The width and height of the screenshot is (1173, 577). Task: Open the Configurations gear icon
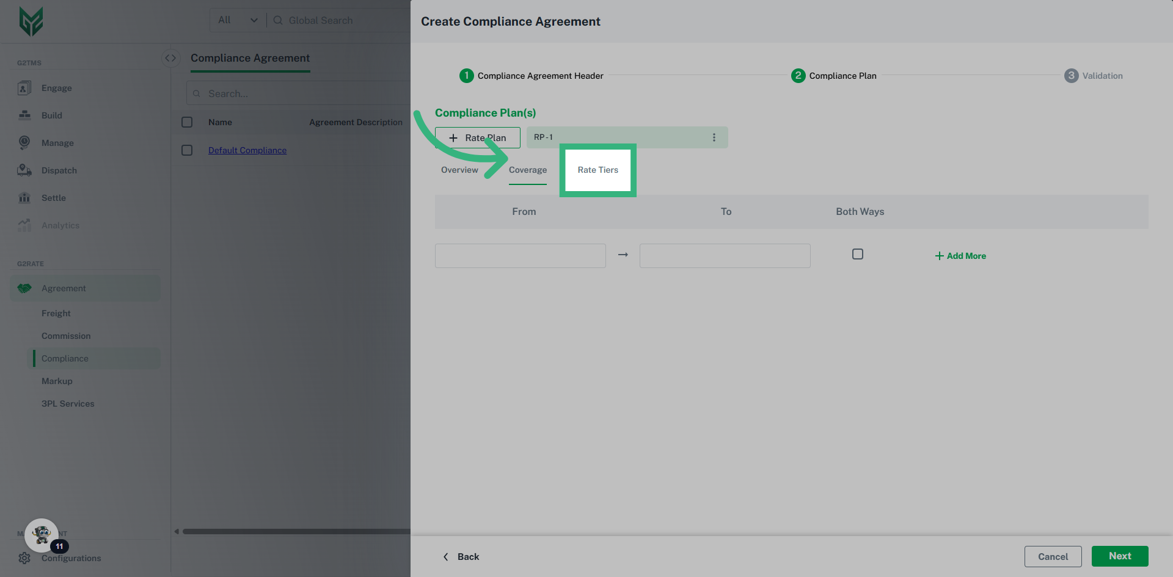click(24, 558)
